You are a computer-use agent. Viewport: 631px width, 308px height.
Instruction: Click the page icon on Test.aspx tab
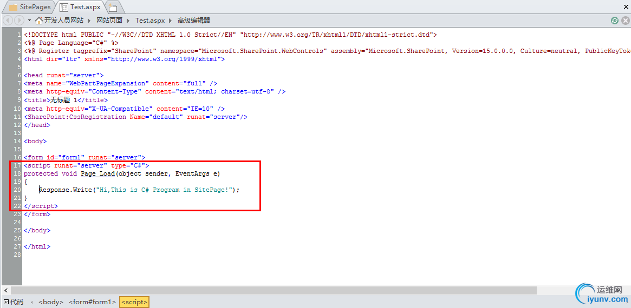click(63, 7)
